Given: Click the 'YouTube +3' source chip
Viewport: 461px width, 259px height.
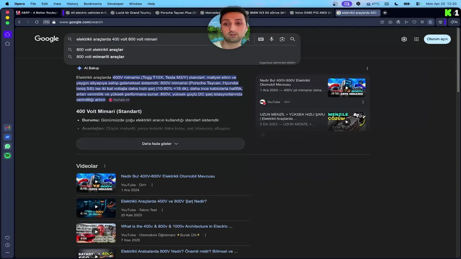Looking at the screenshot, I should coord(119,100).
